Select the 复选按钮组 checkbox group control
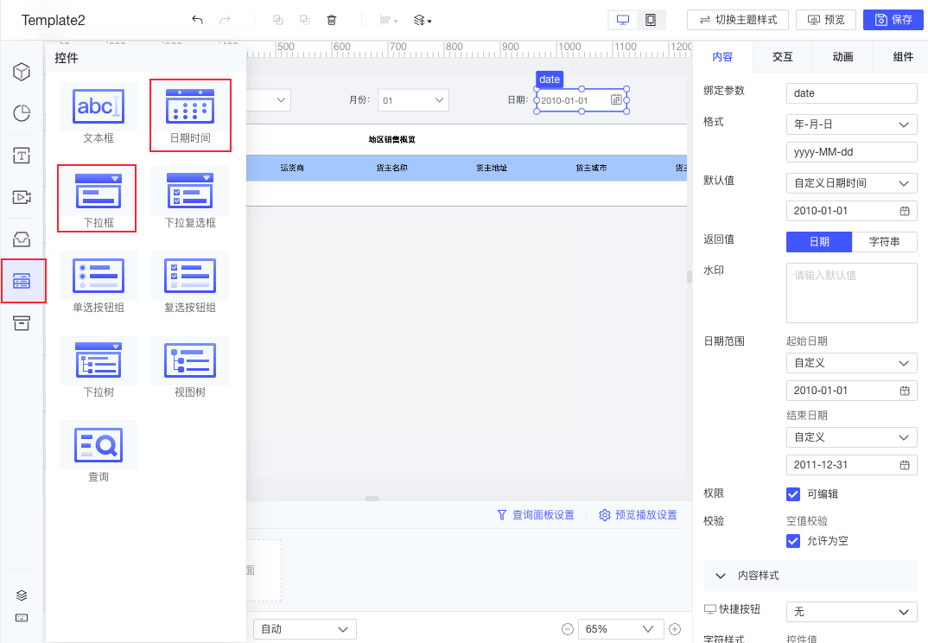The width and height of the screenshot is (928, 643). 190,283
